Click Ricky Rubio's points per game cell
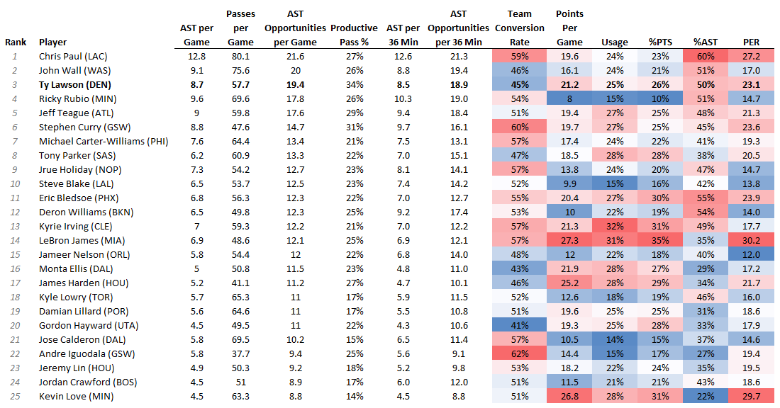Image resolution: width=780 pixels, height=408 pixels. coord(569,99)
